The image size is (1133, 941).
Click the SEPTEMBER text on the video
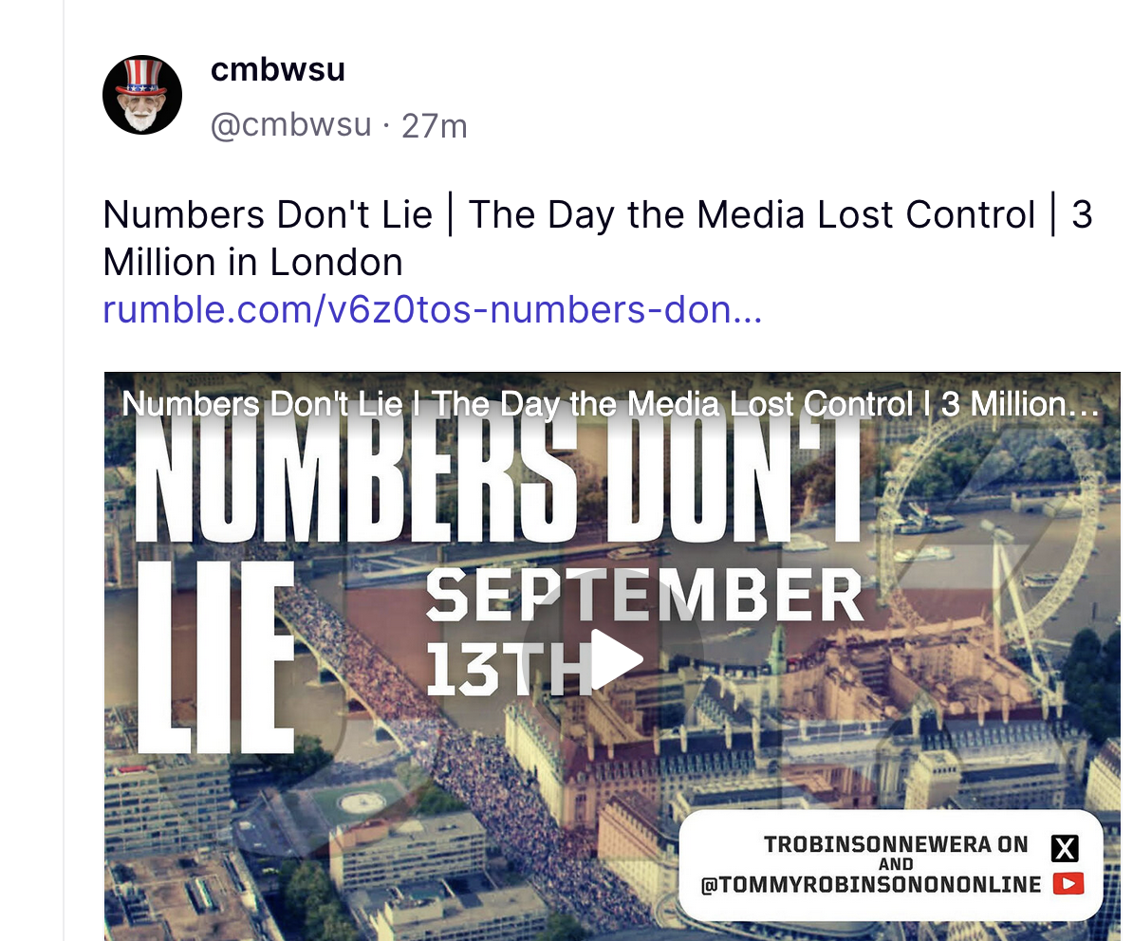(x=644, y=595)
